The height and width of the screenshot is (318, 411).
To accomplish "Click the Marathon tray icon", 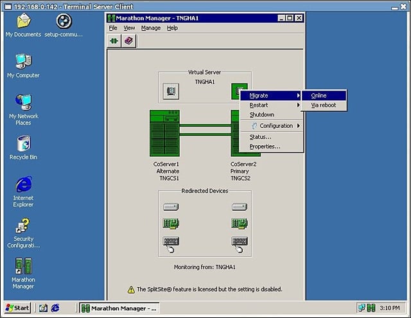I will 371,308.
